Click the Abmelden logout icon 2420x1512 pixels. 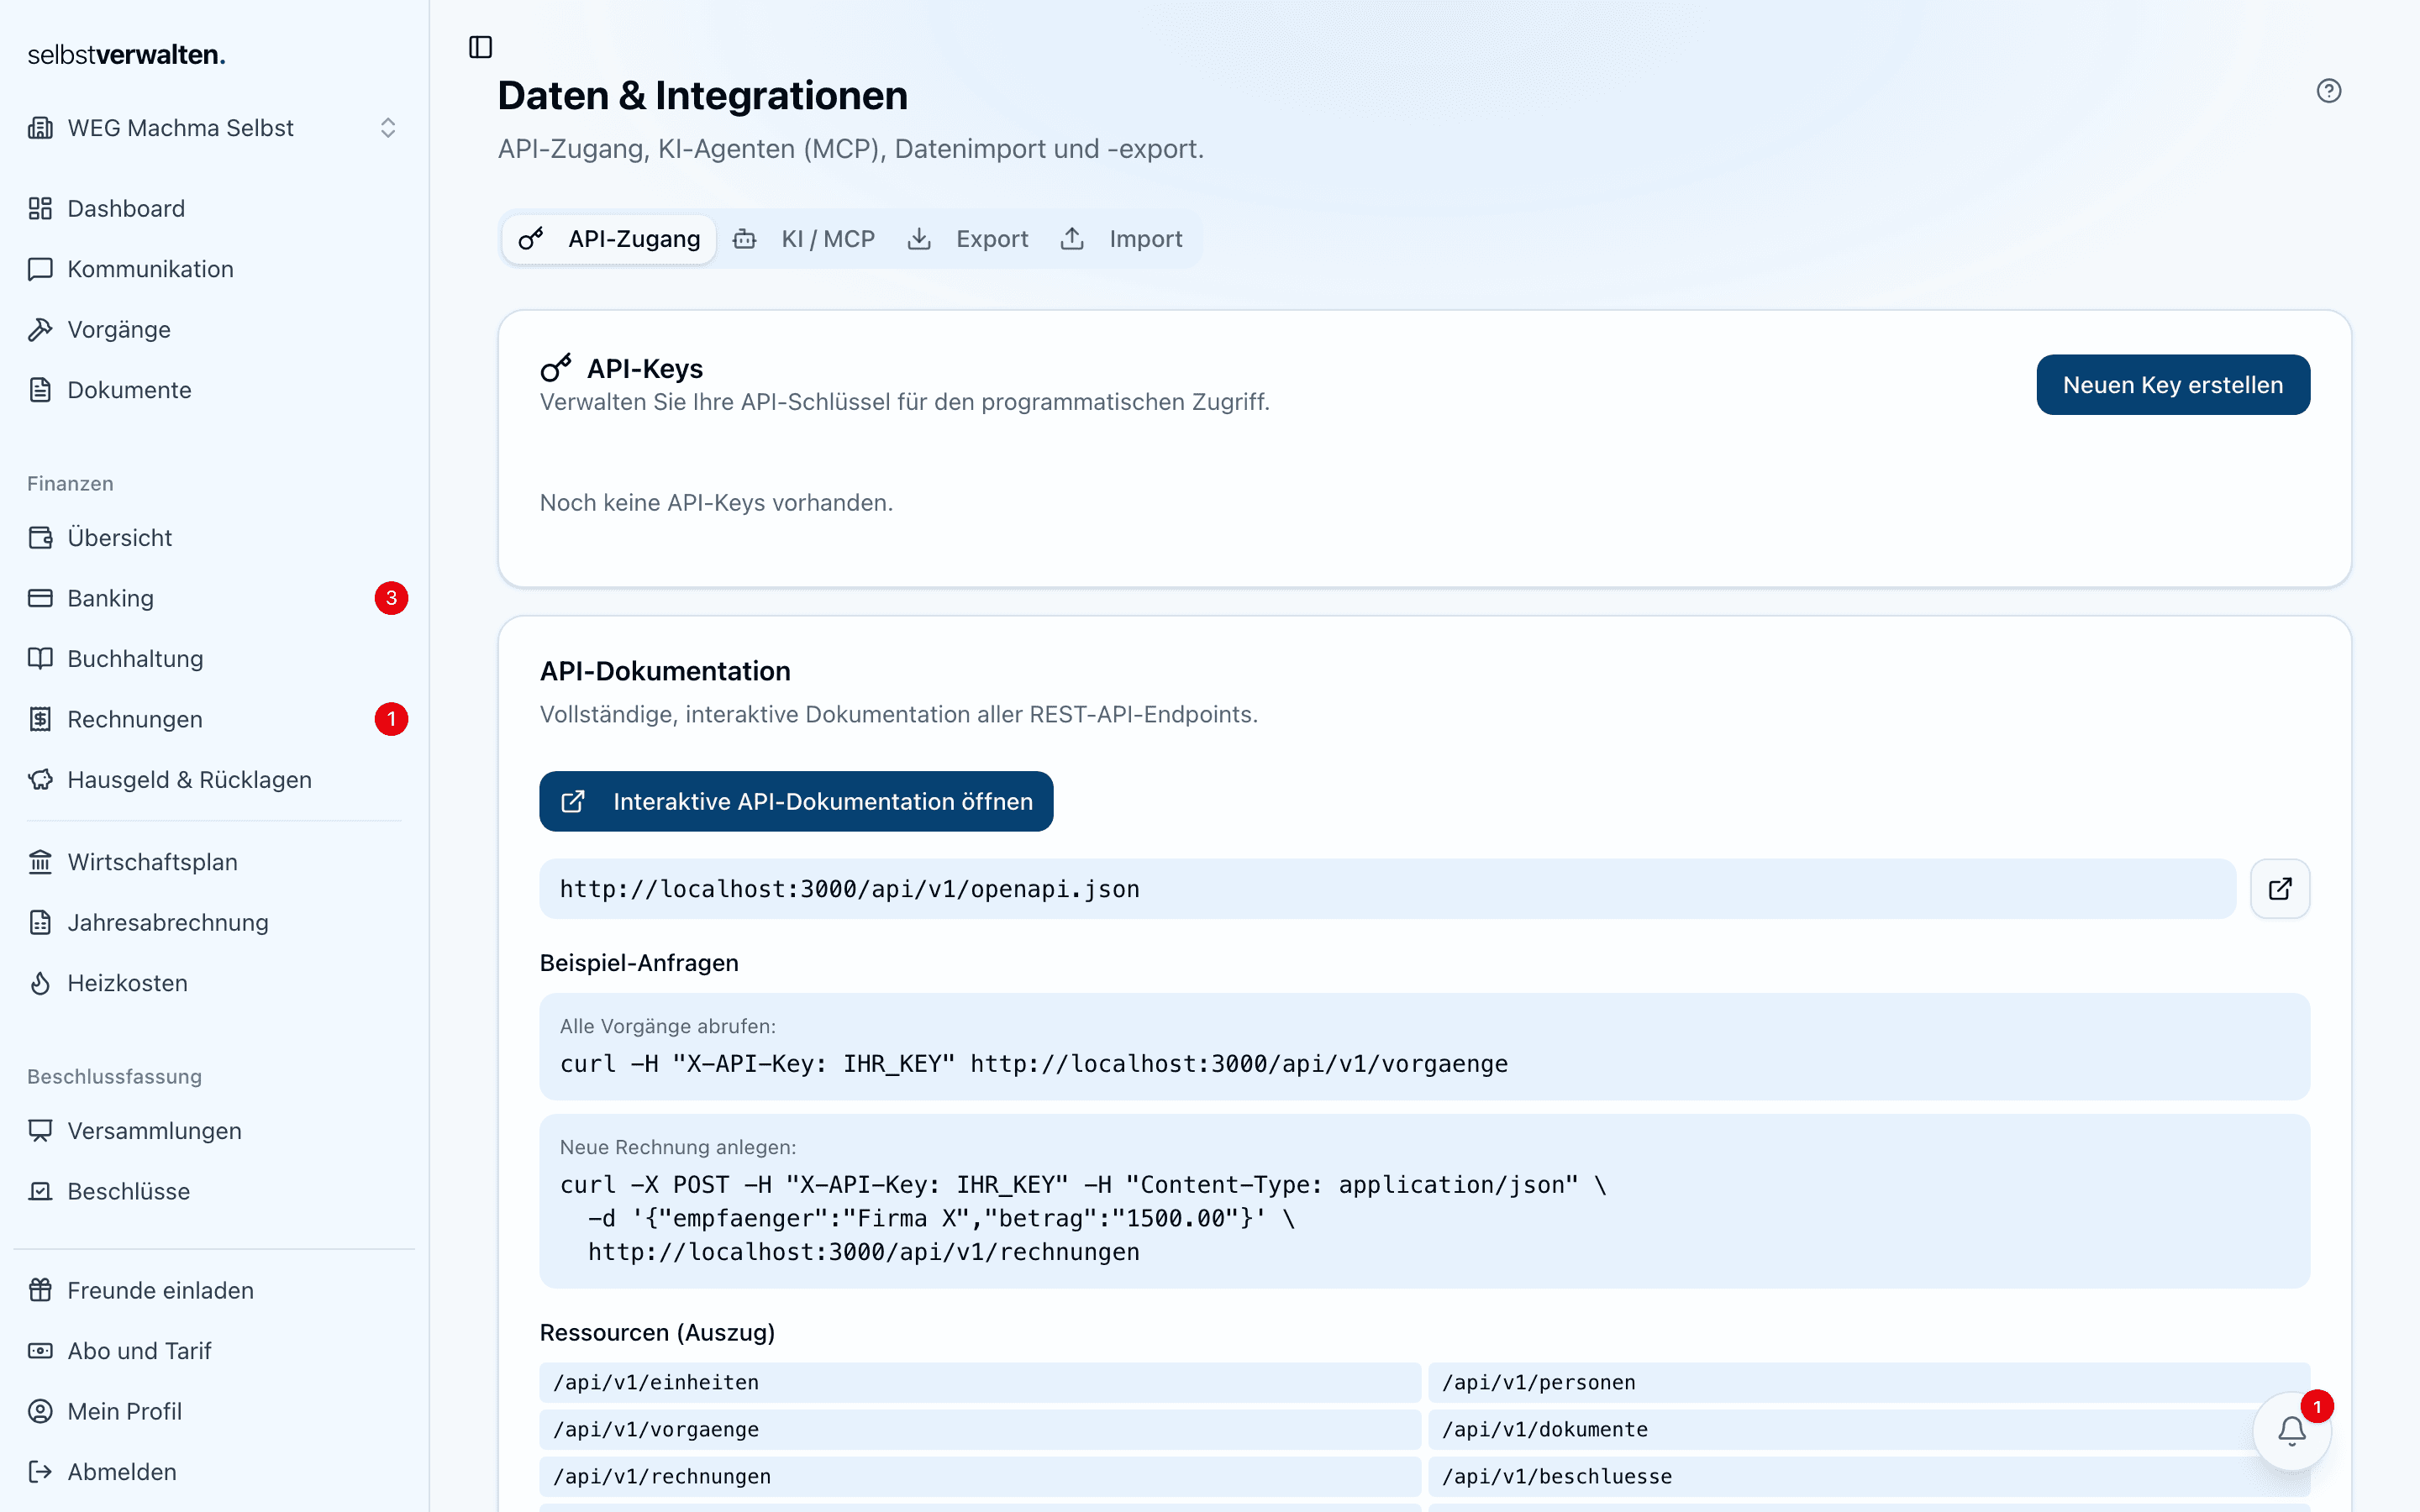40,1472
